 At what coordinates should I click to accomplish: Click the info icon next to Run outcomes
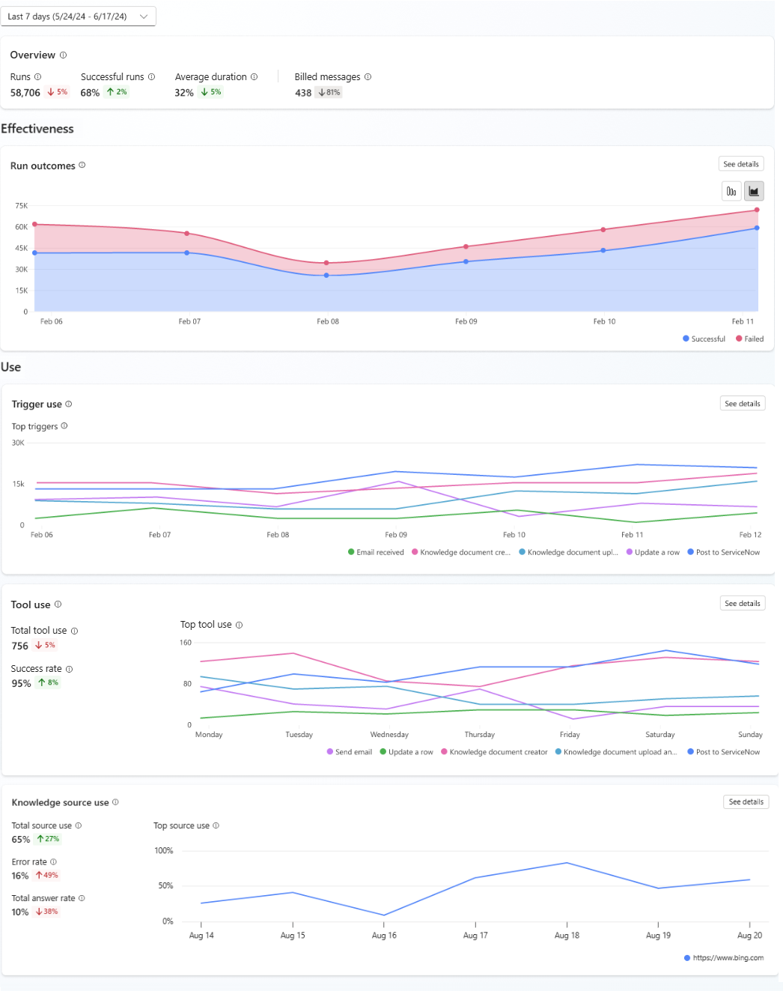click(82, 166)
